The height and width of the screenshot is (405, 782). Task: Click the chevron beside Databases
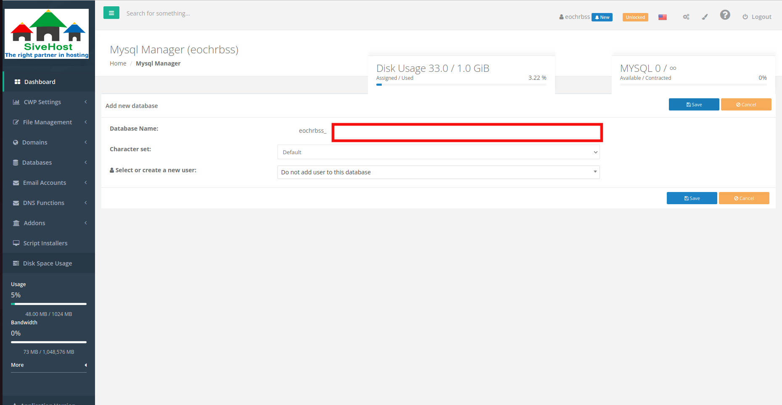(86, 162)
